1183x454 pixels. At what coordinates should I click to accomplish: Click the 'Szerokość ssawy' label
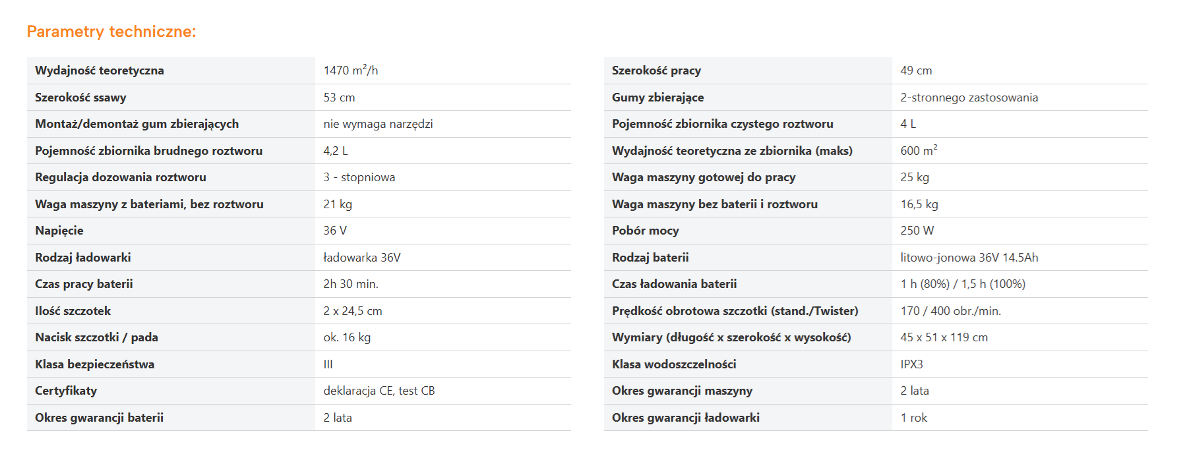pos(80,98)
